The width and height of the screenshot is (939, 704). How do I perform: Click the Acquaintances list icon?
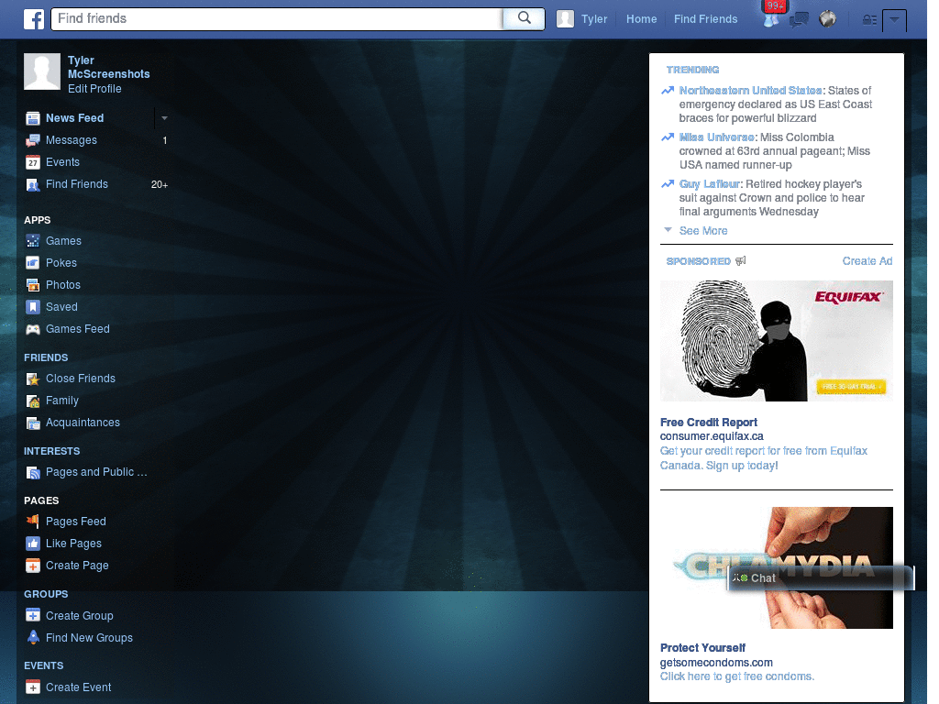tap(33, 423)
